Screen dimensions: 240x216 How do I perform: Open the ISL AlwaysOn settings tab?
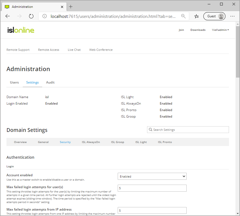pyautogui.click(x=91, y=142)
